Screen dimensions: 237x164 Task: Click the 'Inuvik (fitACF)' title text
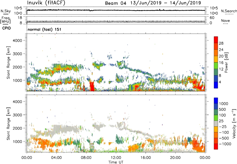pos(46,3)
